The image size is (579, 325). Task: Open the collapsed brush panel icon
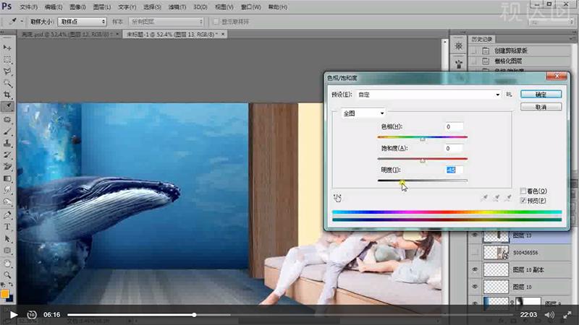[459, 64]
